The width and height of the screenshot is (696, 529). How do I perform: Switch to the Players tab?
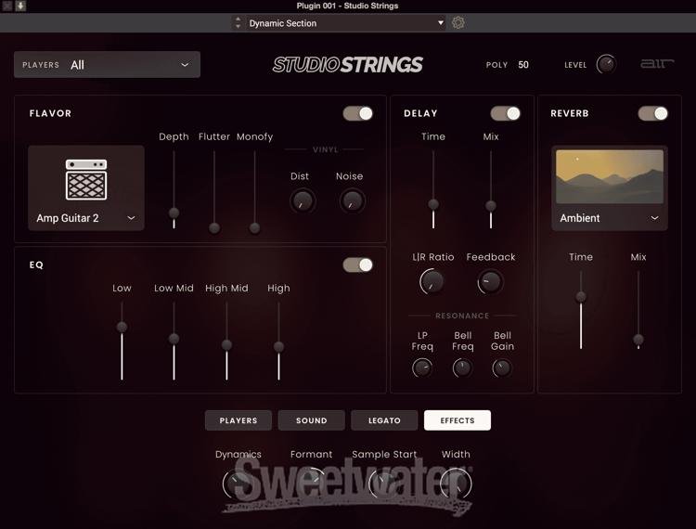pos(238,420)
